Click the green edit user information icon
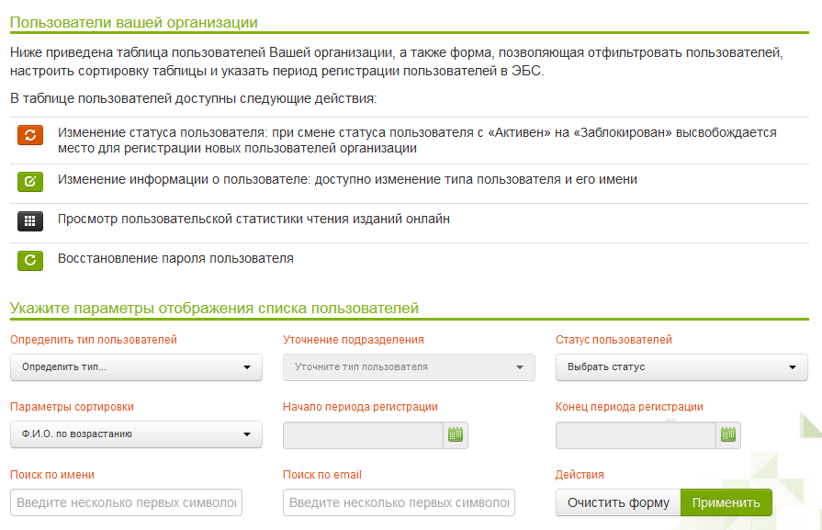 (30, 181)
